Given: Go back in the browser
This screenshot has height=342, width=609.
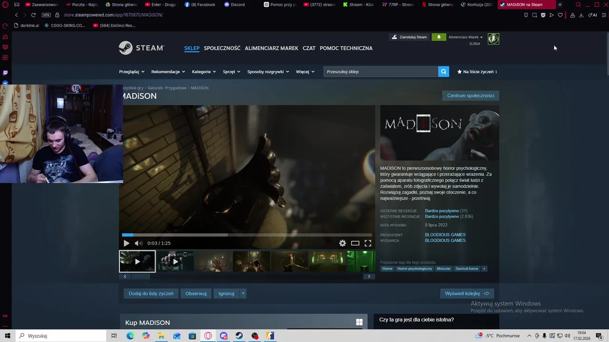Looking at the screenshot, I should point(16,15).
